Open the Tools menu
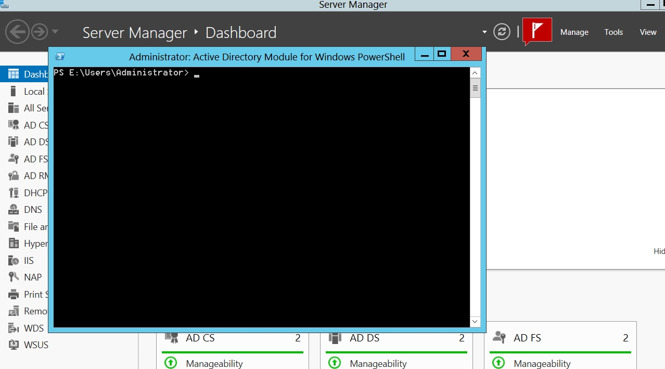665x369 pixels. (x=613, y=32)
